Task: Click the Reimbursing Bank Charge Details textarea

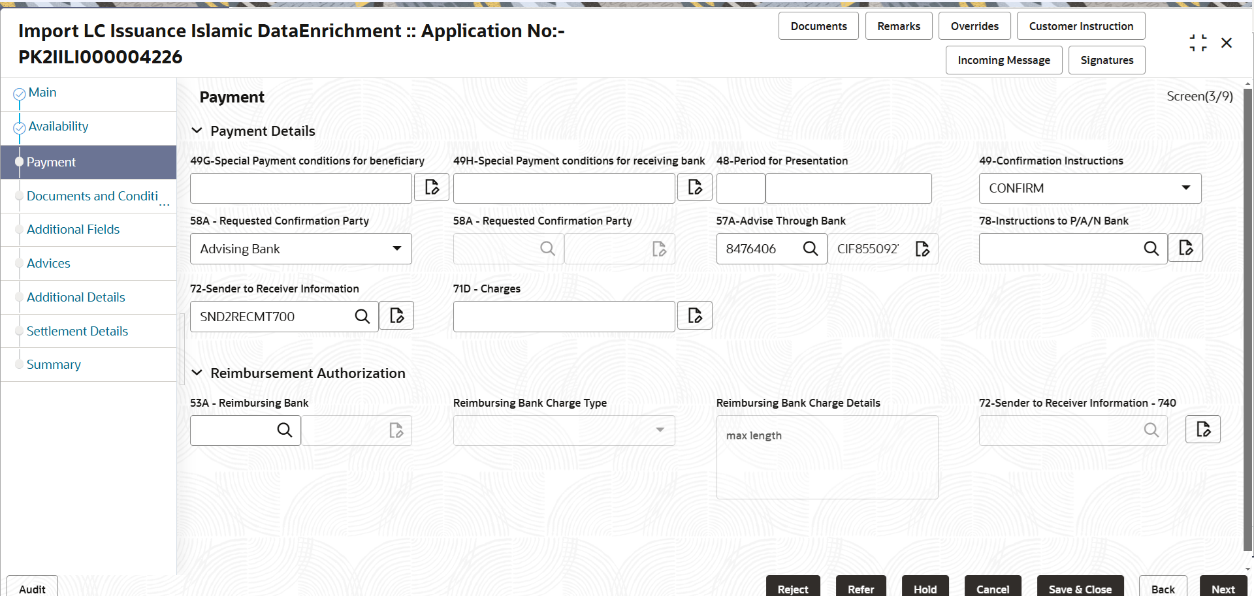Action: 827,458
